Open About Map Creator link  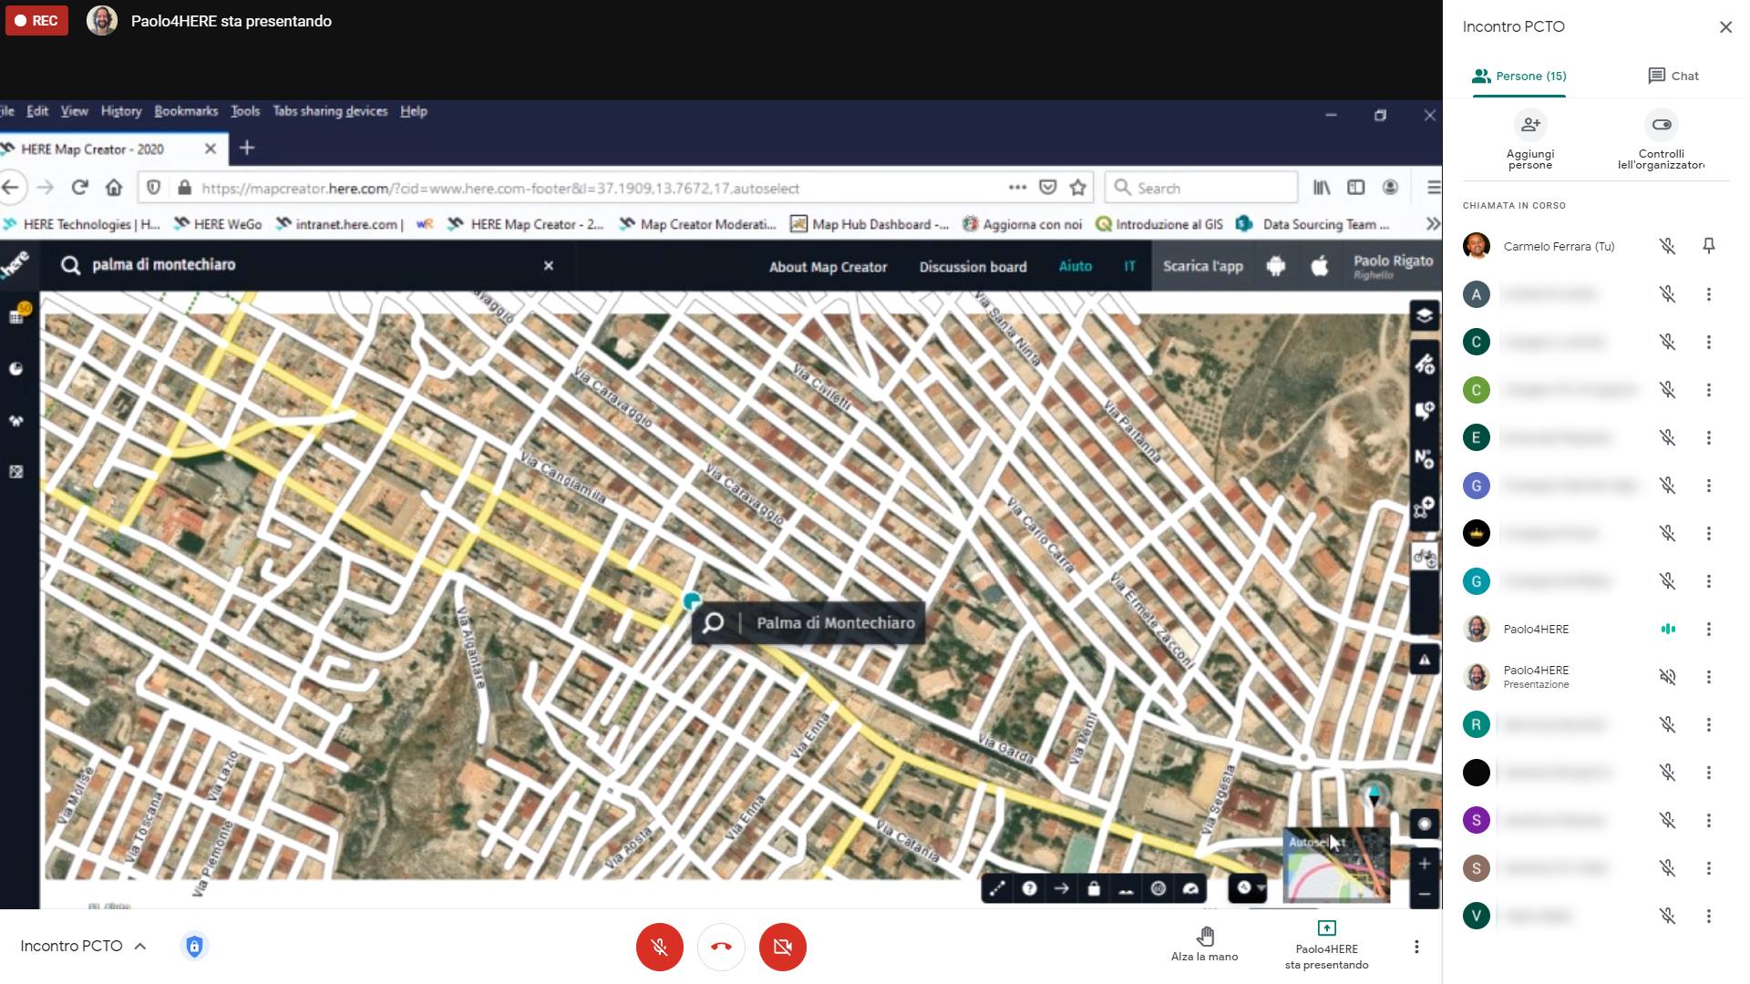click(x=828, y=267)
